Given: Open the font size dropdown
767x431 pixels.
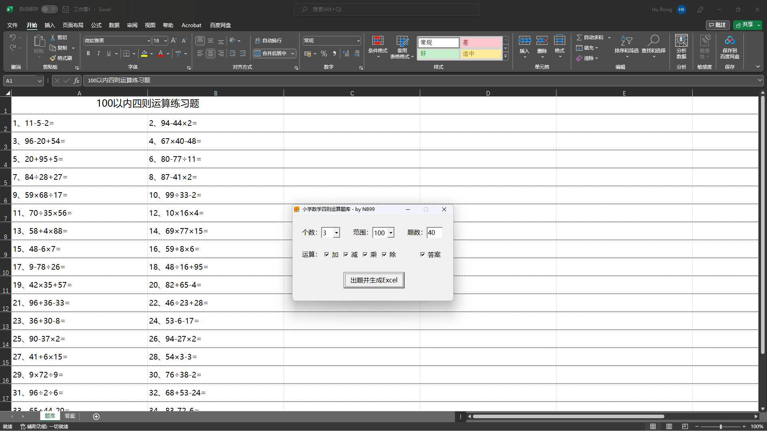Looking at the screenshot, I should (x=165, y=41).
